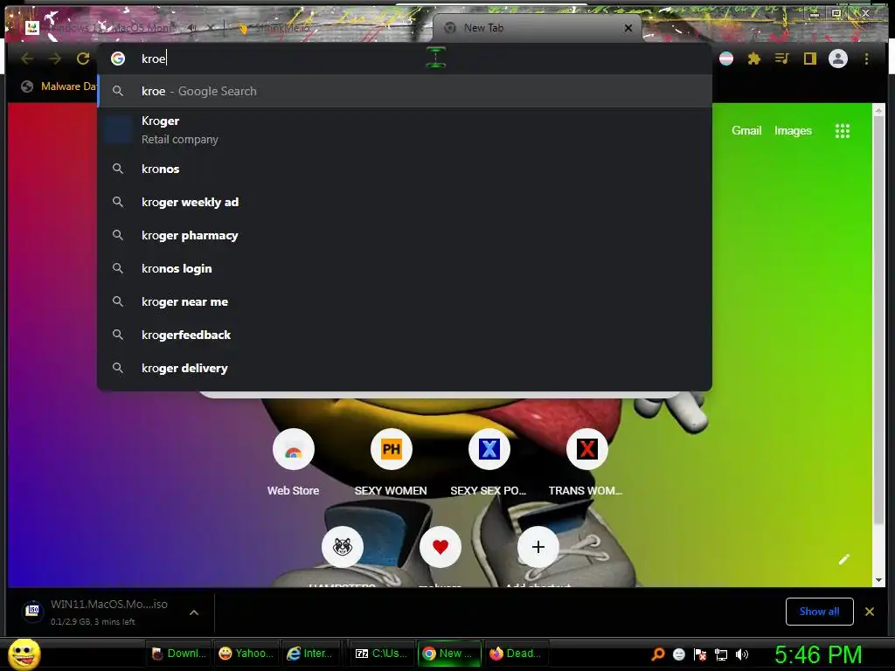Switch to the Windows 11 MacOS tab
This screenshot has width=895, height=671.
click(108, 28)
